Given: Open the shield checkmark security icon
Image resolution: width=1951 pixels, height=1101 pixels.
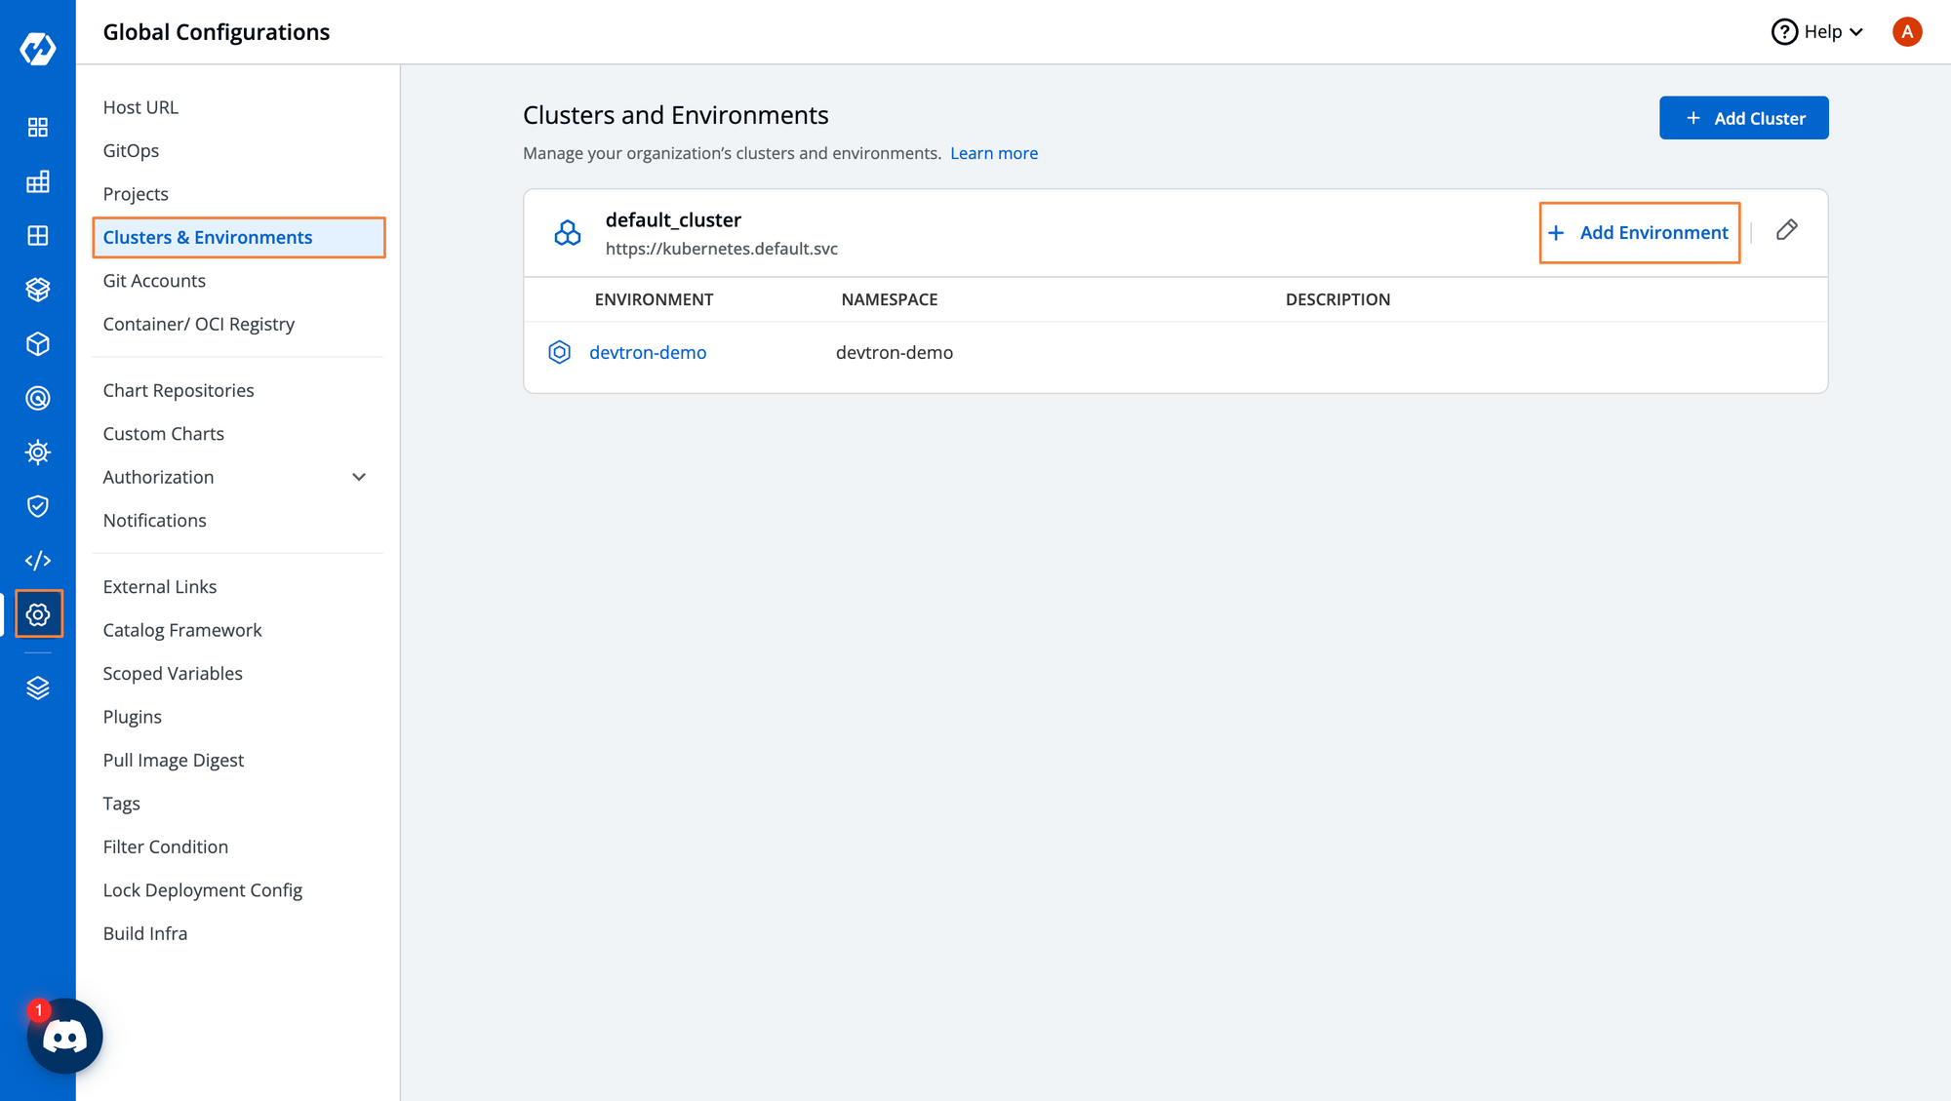Looking at the screenshot, I should [38, 506].
